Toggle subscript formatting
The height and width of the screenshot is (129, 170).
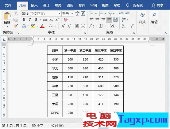coord(51,20)
